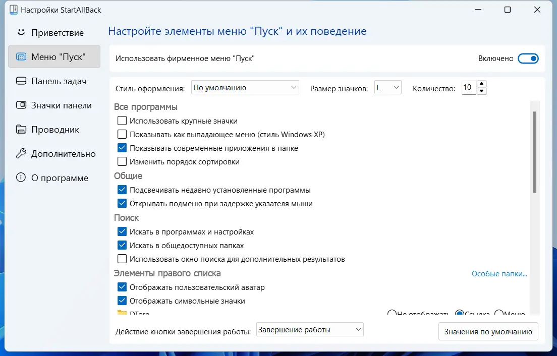The height and width of the screenshot is (356, 557).
Task: Click the yellow DTero folder icon
Action: point(122,313)
